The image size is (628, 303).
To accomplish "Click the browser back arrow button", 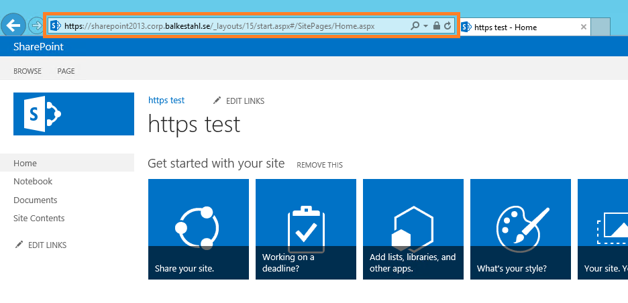I will tap(13, 26).
